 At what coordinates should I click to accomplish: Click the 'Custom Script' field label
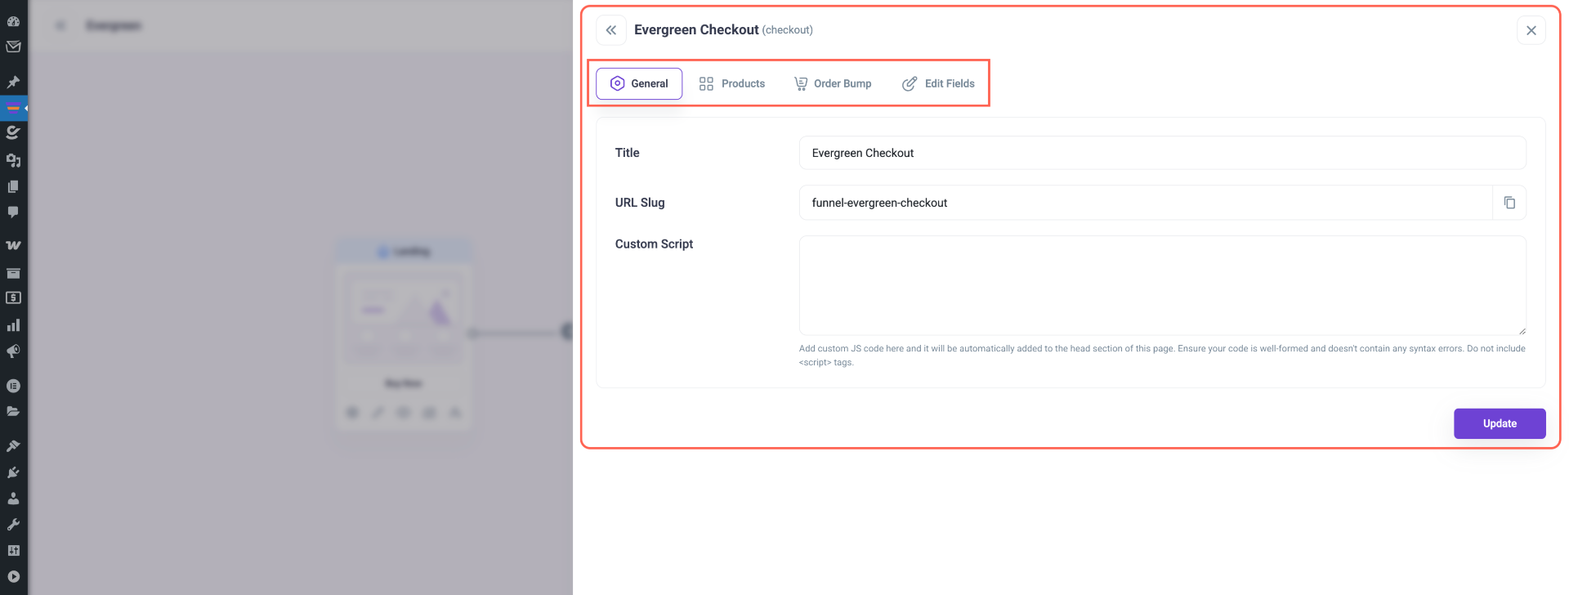654,244
